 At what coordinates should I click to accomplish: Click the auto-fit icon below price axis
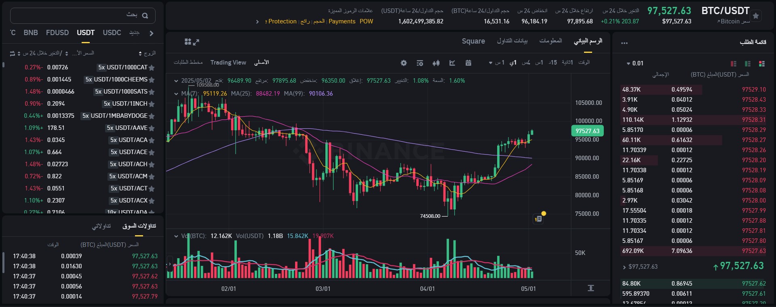click(591, 288)
